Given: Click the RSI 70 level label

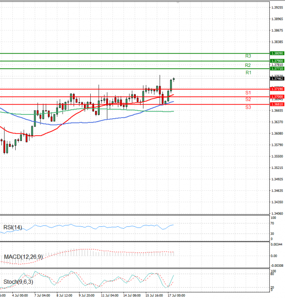Looking at the screenshot, I should point(272,223).
